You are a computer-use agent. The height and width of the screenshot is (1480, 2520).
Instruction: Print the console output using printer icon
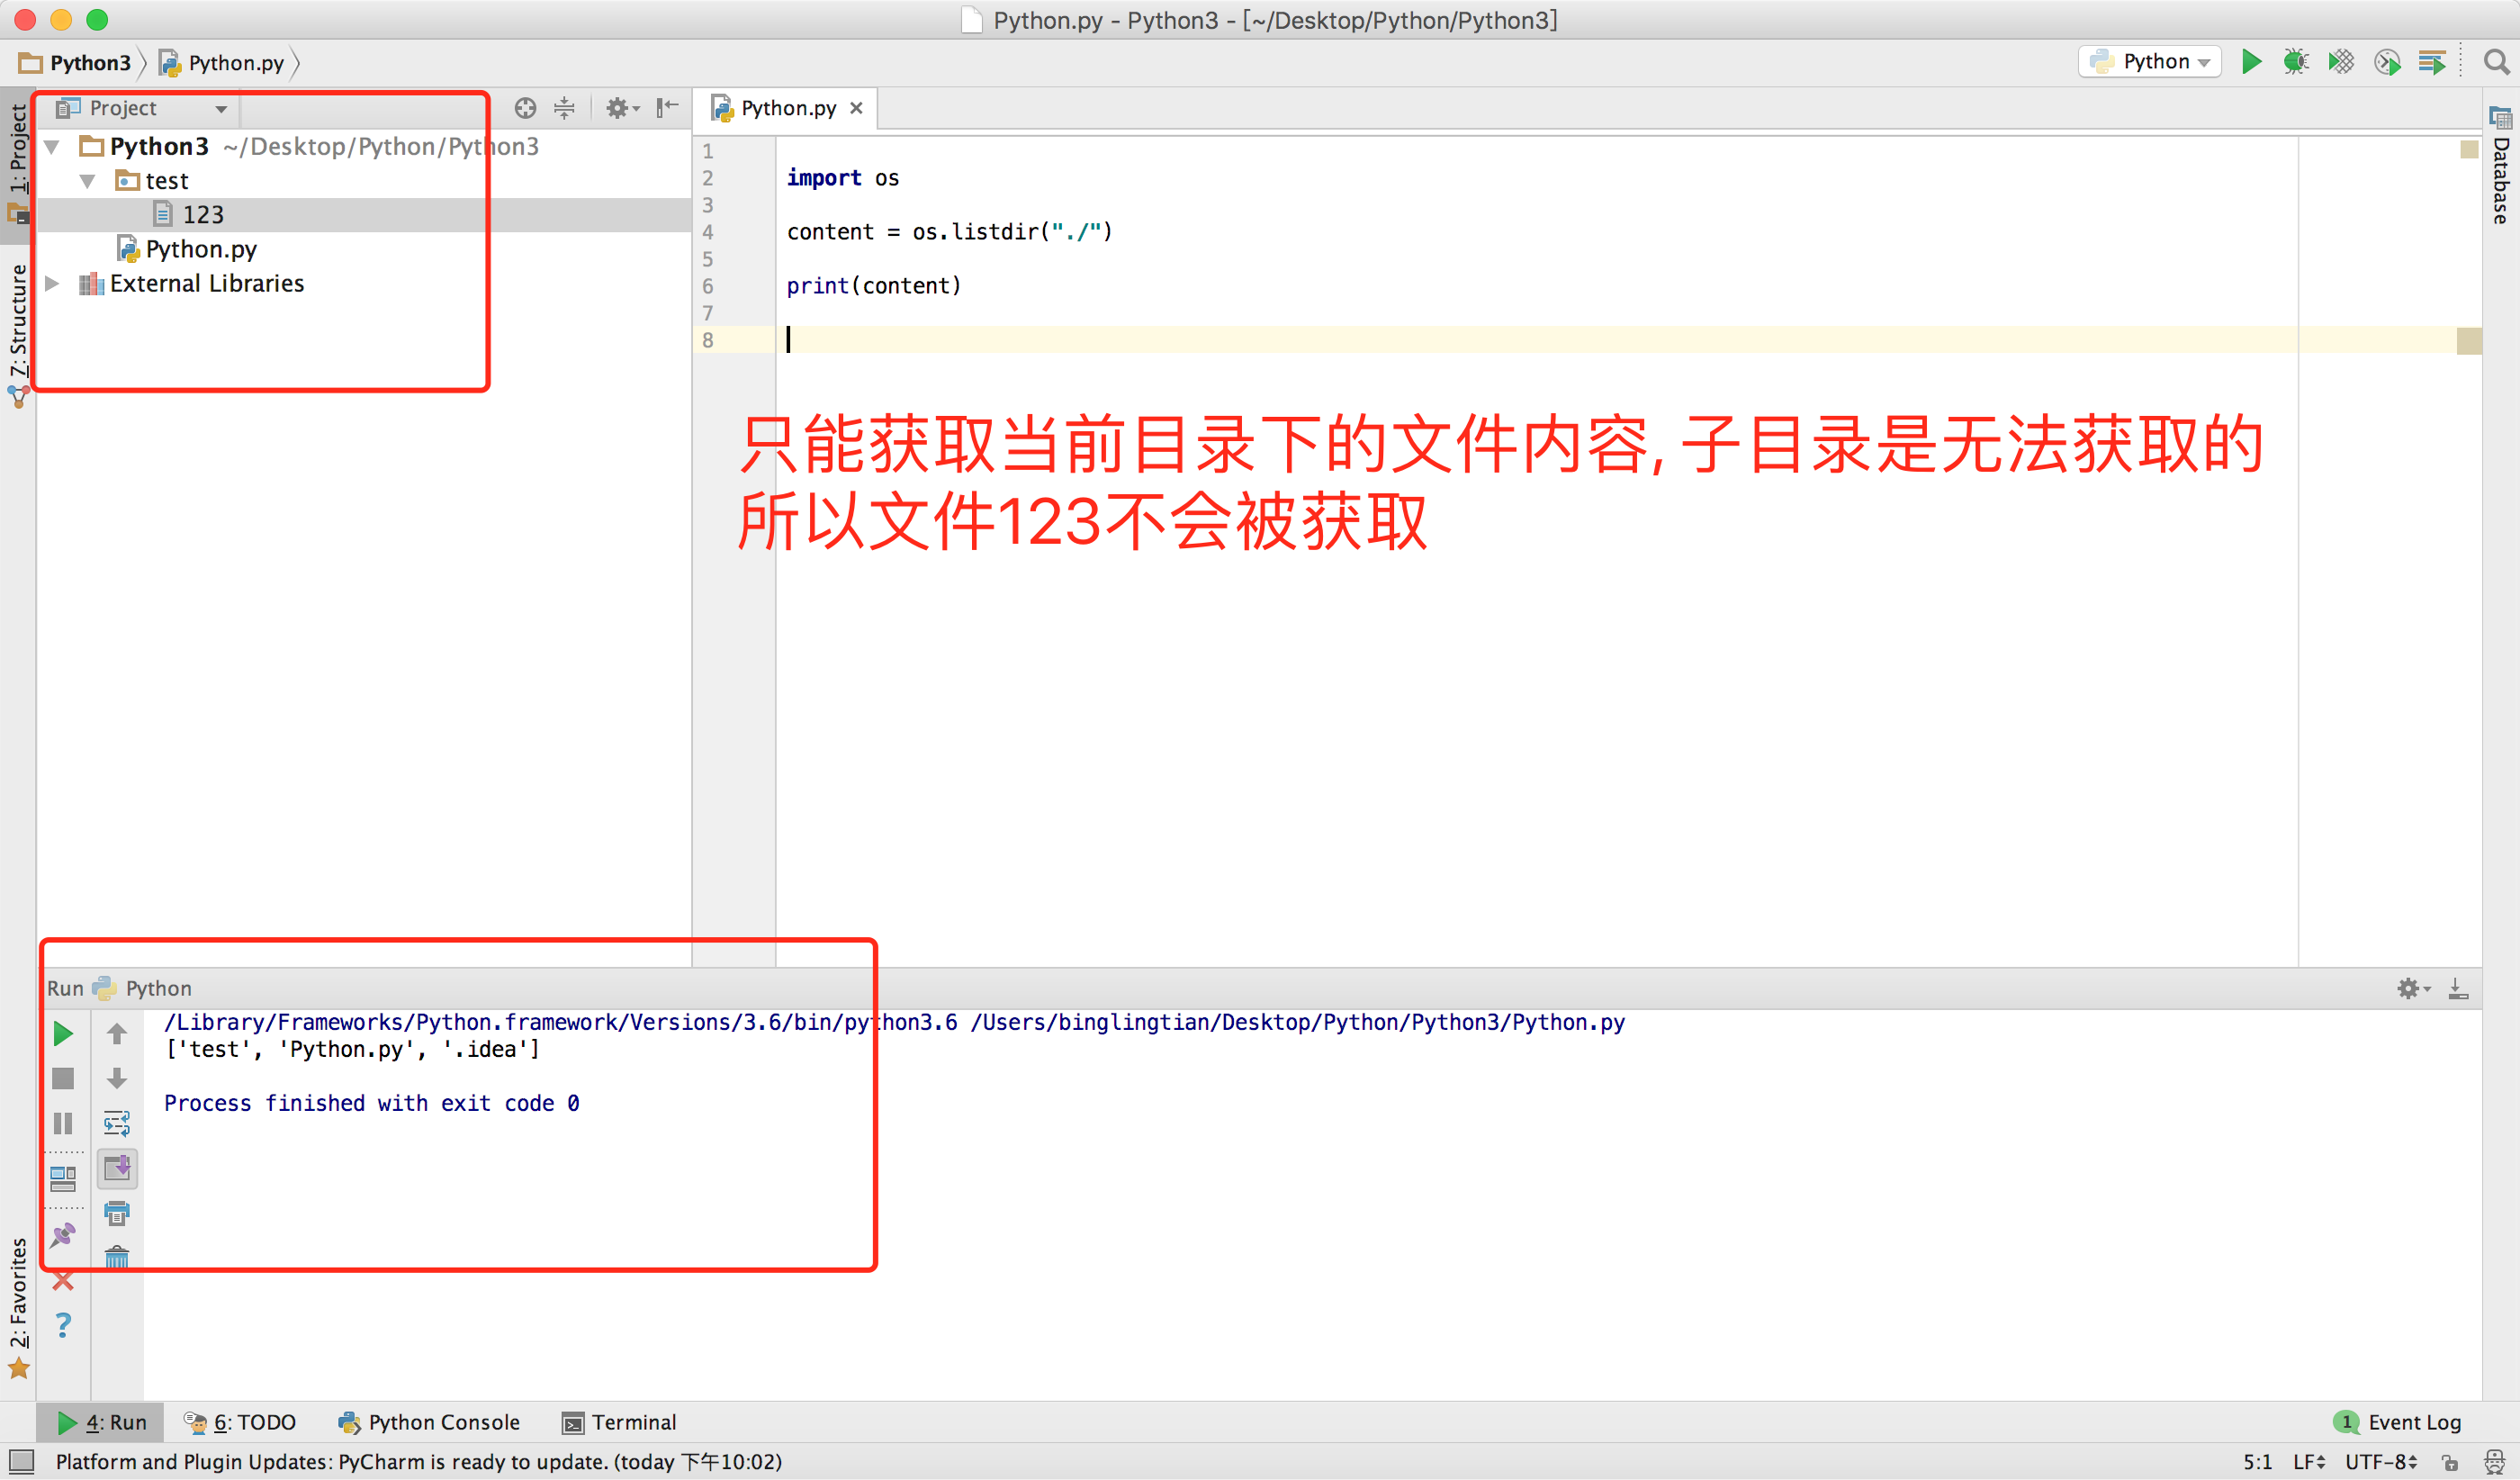[x=117, y=1213]
